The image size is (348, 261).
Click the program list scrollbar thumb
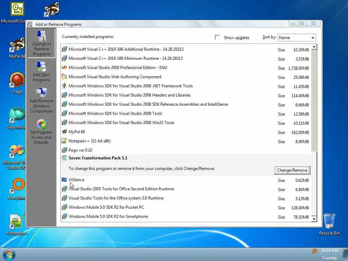[x=314, y=101]
